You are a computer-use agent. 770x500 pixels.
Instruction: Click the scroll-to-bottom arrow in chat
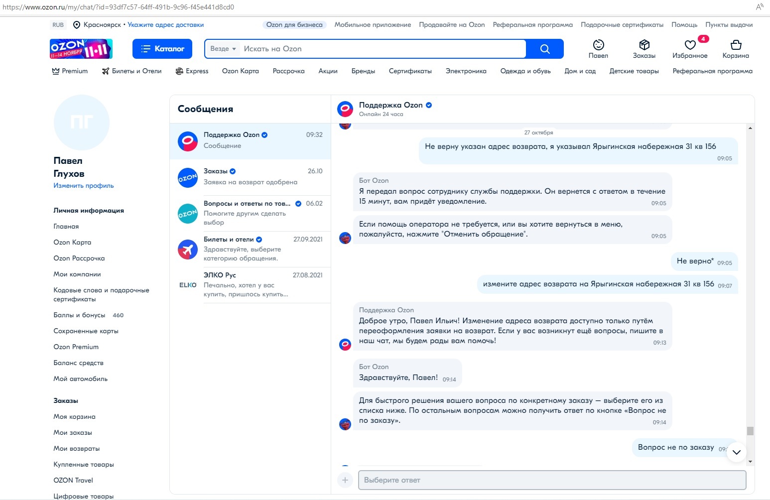tap(737, 452)
